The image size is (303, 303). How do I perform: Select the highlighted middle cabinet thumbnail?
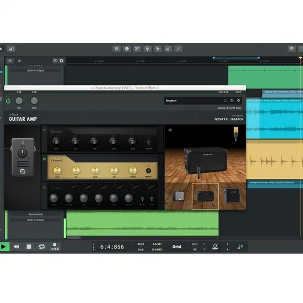pos(205,197)
